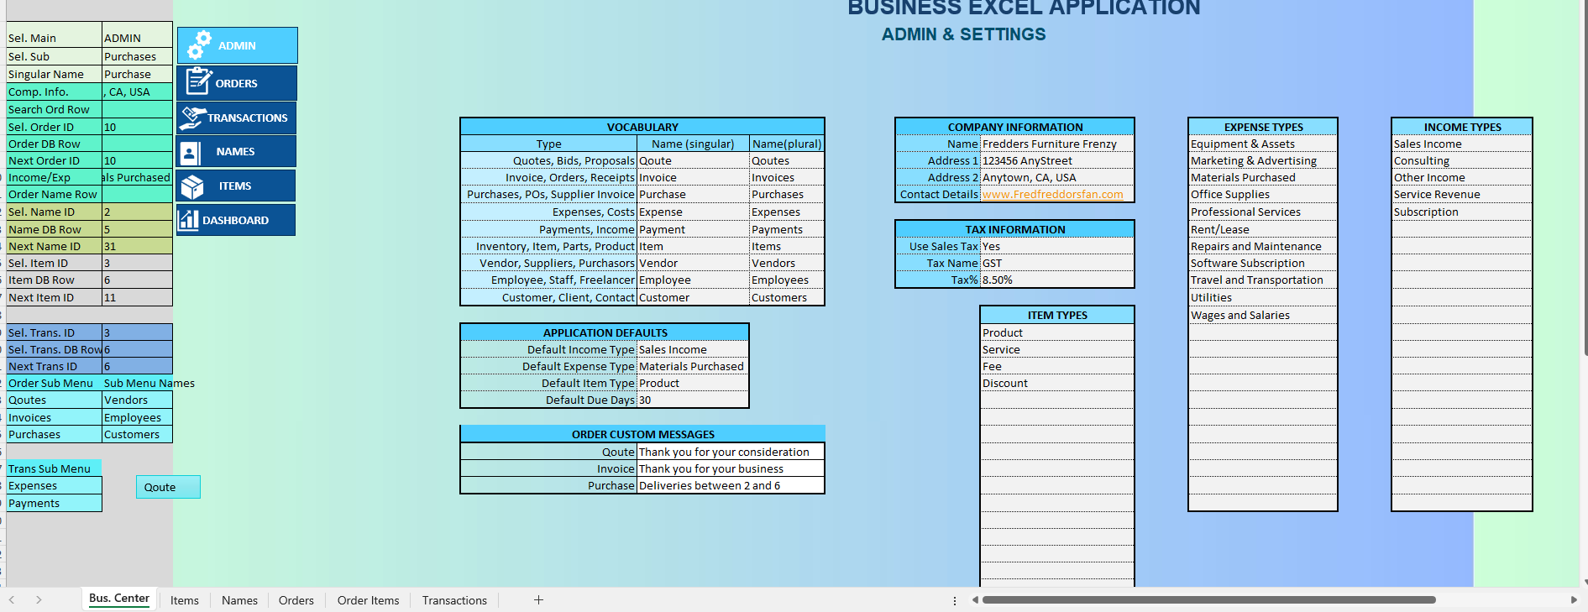Switch to the Transactions sheet tab
This screenshot has width=1588, height=612.
(x=454, y=600)
